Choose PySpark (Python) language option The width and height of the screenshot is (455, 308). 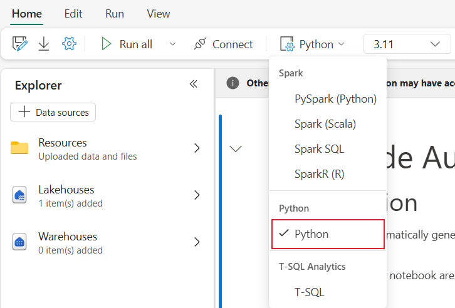pos(335,99)
